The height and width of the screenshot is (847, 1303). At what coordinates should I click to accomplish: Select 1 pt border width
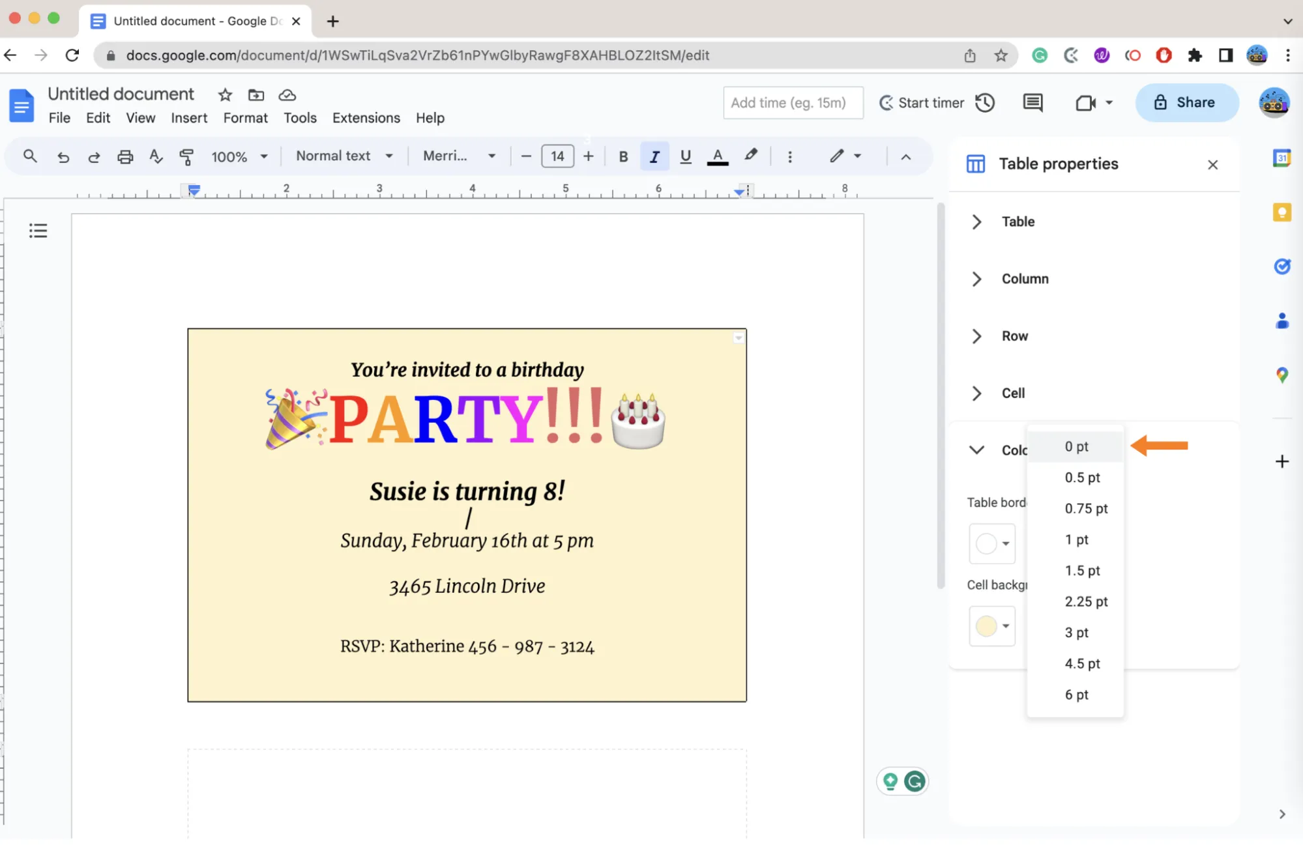pos(1076,540)
